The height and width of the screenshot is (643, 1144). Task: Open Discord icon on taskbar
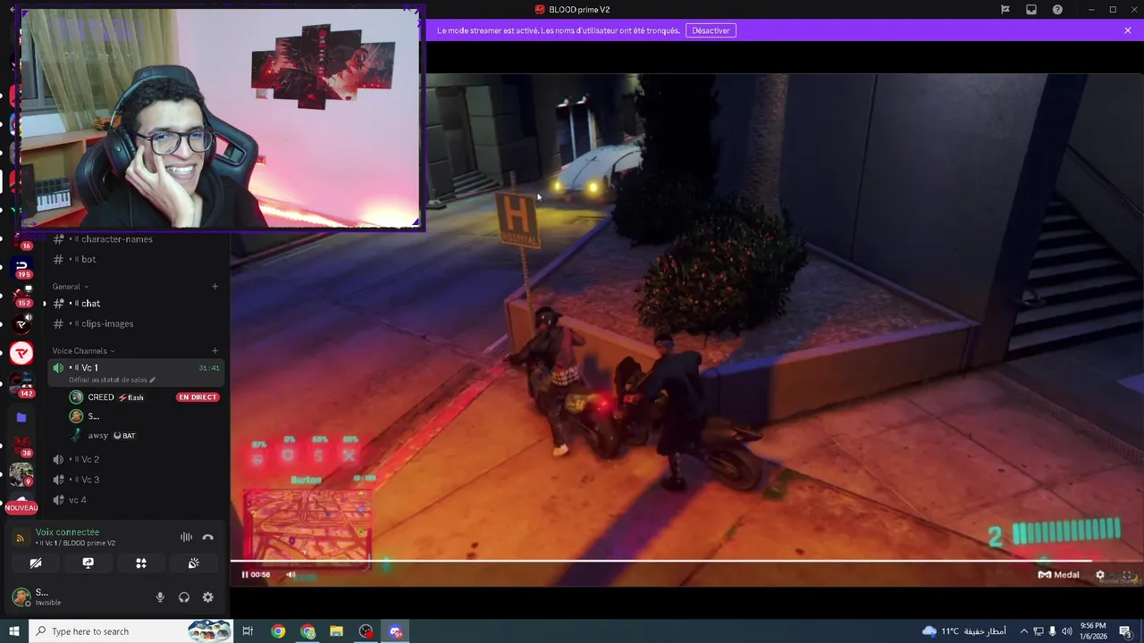tap(396, 631)
